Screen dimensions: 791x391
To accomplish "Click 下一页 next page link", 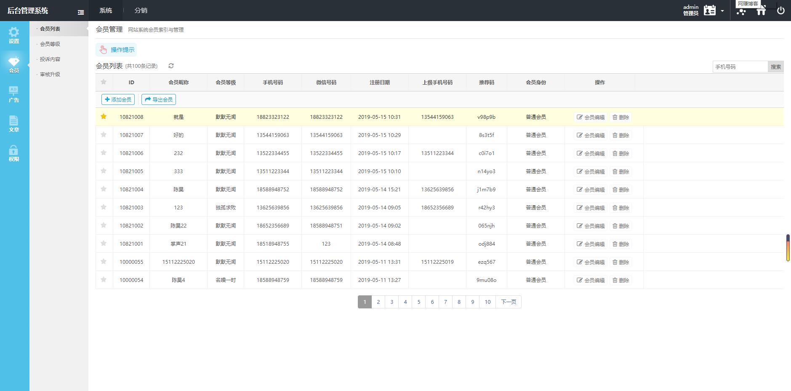I will tap(509, 302).
